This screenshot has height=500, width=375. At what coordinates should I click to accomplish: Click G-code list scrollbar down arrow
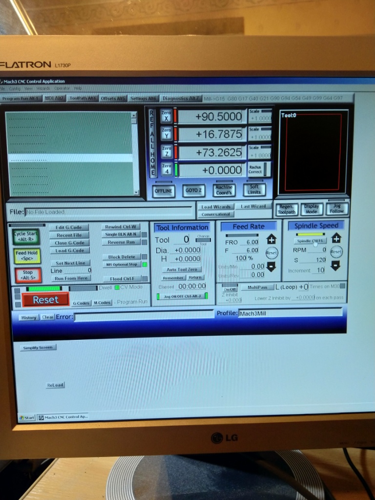click(x=137, y=192)
